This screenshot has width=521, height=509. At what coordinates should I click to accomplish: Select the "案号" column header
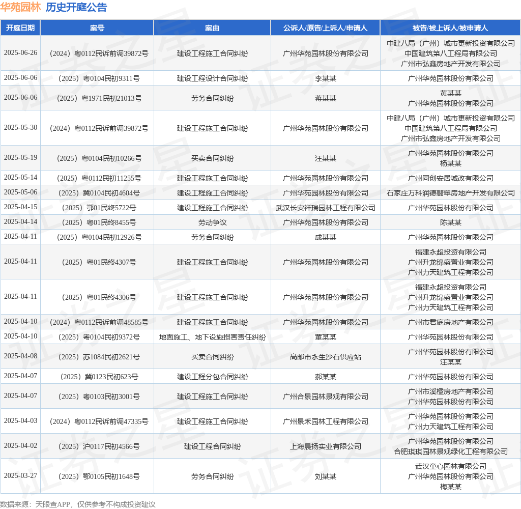[x=97, y=28]
